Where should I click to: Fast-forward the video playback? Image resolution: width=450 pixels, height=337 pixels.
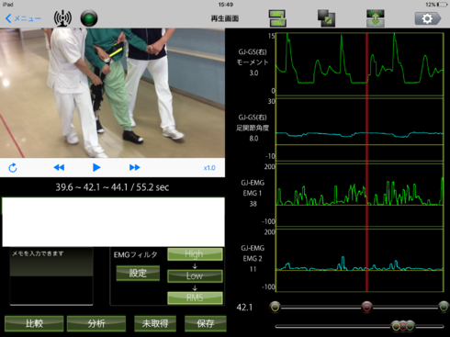pos(134,167)
